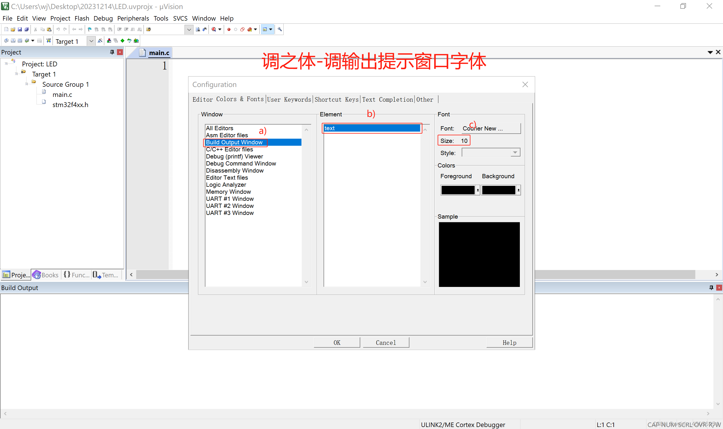Click the Save icon in toolbar
This screenshot has width=723, height=429.
[x=20, y=29]
